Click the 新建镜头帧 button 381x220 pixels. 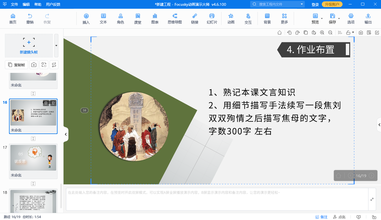click(x=29, y=46)
